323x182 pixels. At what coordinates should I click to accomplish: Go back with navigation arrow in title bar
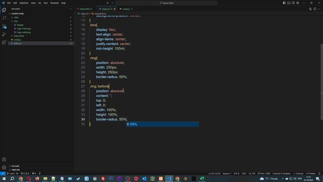pyautogui.click(x=107, y=3)
